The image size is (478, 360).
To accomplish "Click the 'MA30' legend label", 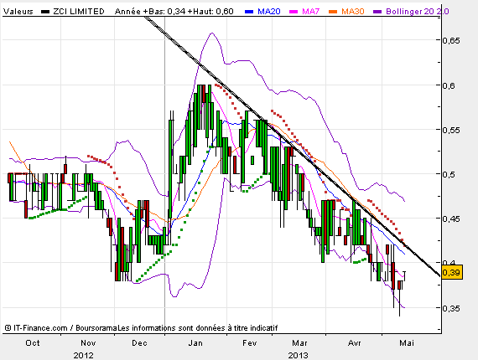I will tap(353, 12).
